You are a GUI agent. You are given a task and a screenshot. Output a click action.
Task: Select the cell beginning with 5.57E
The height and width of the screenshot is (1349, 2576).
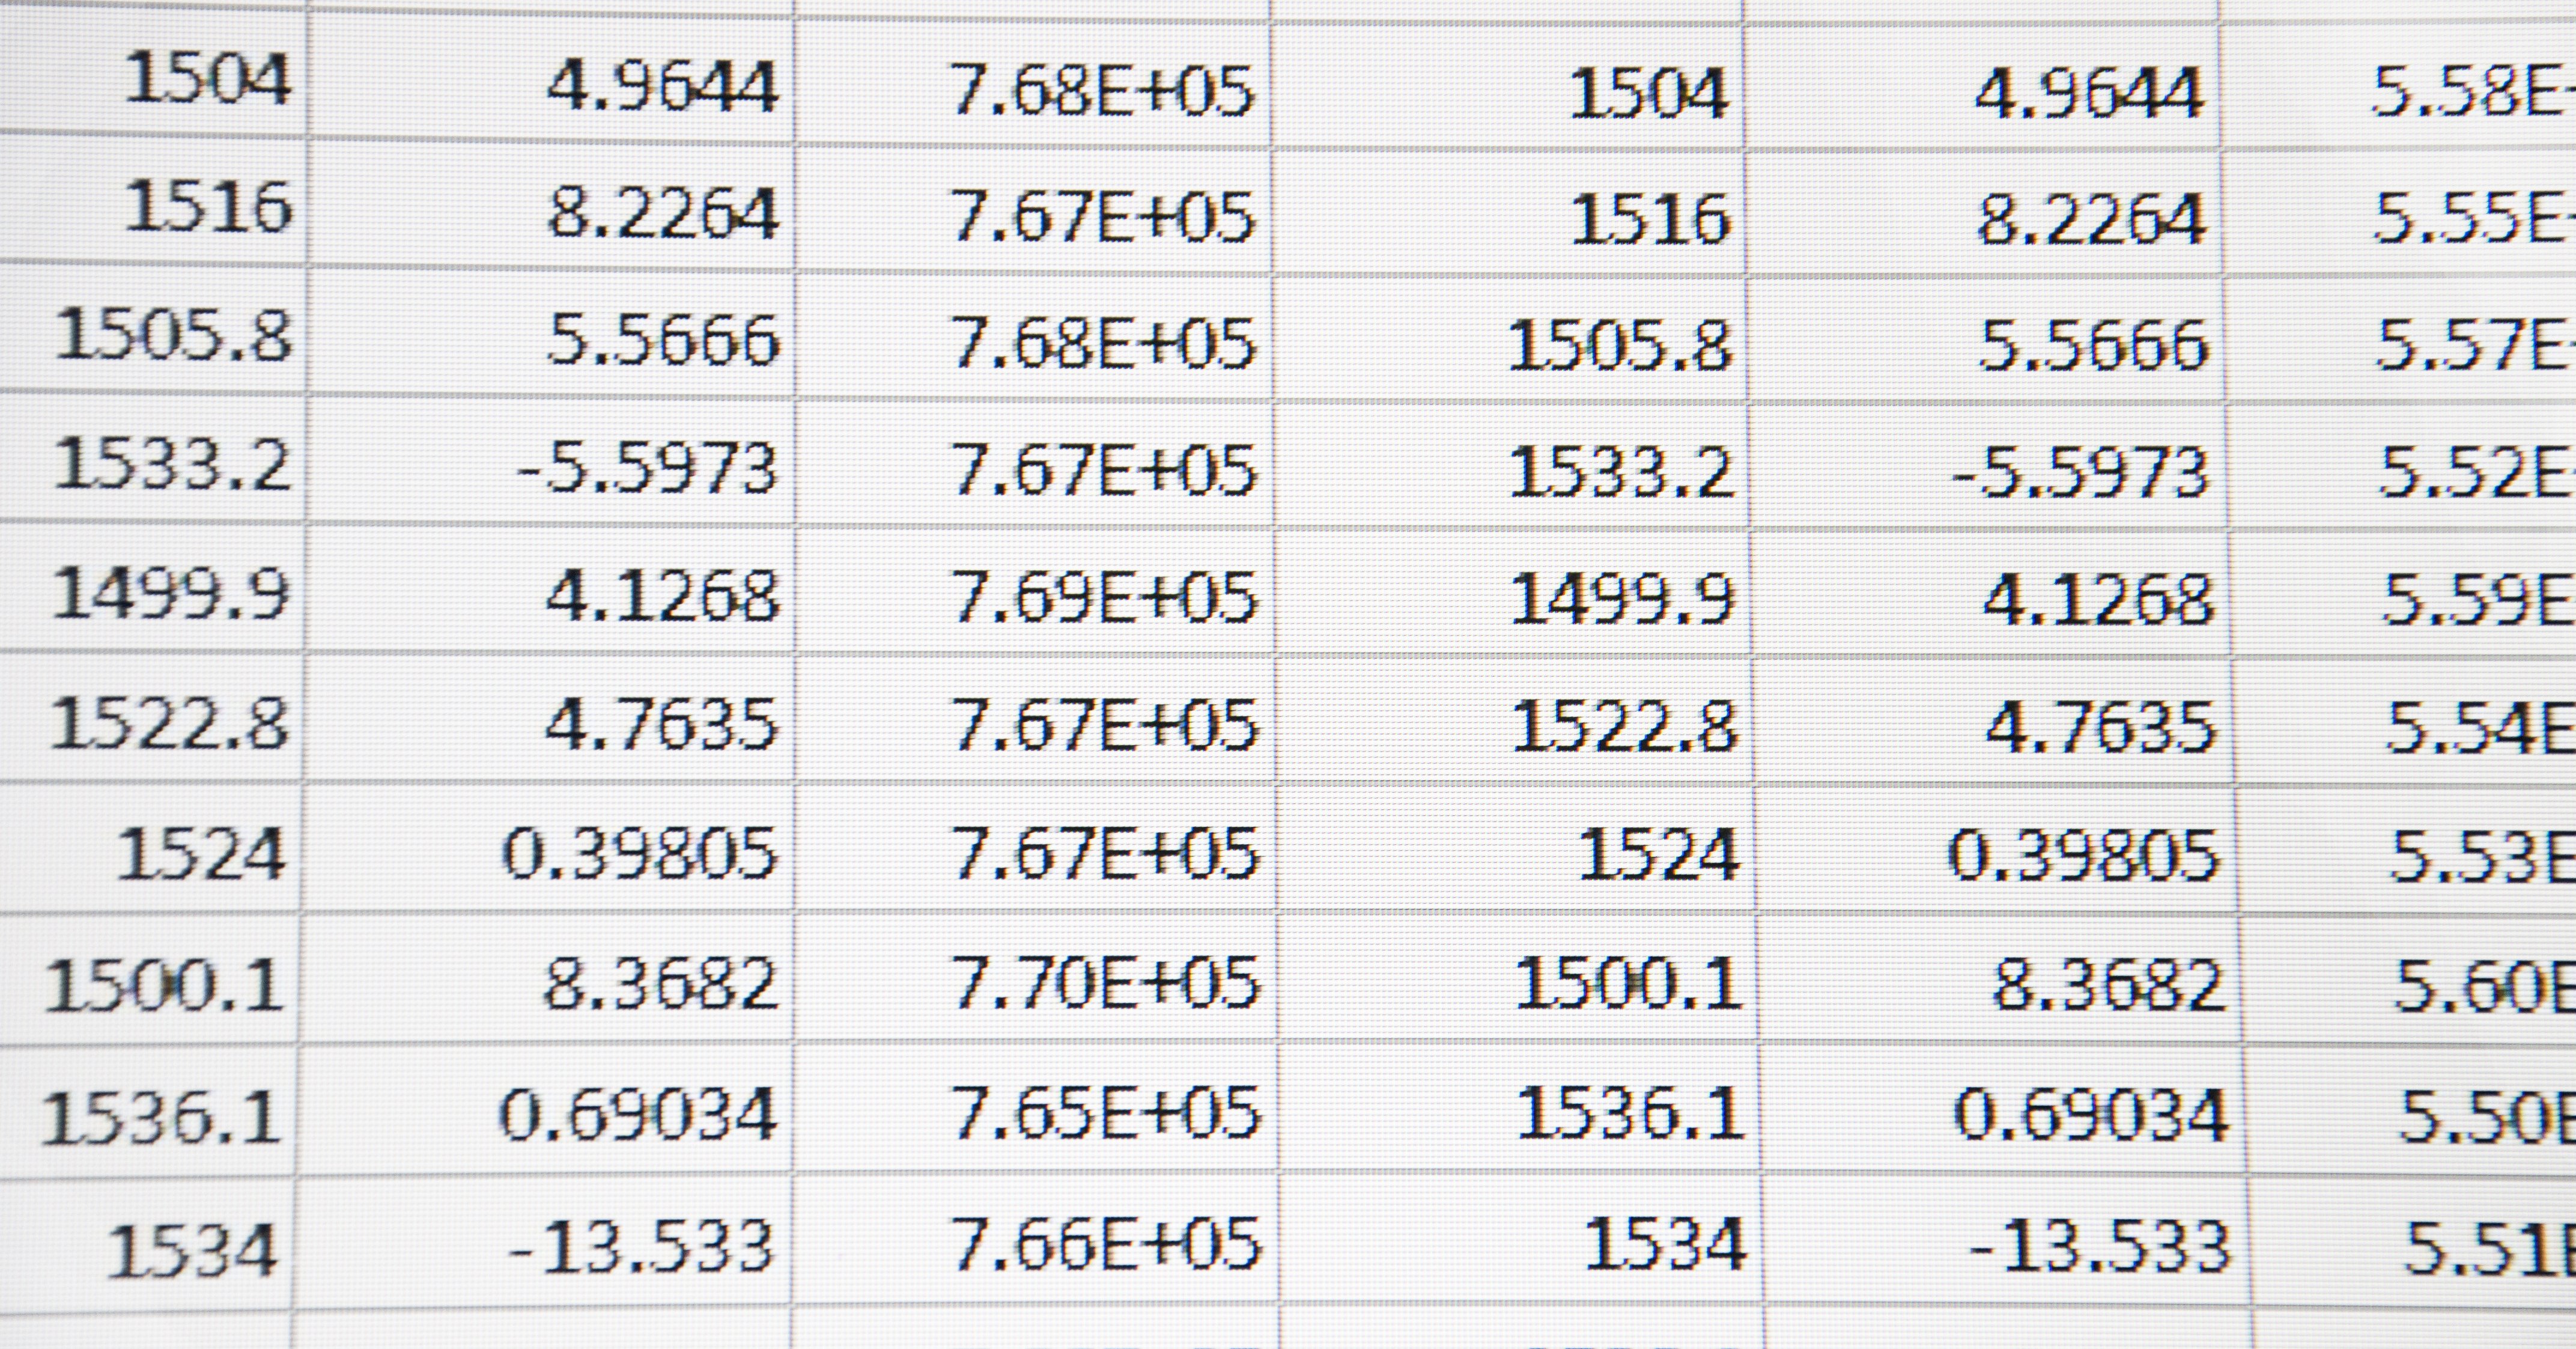(x=2474, y=345)
